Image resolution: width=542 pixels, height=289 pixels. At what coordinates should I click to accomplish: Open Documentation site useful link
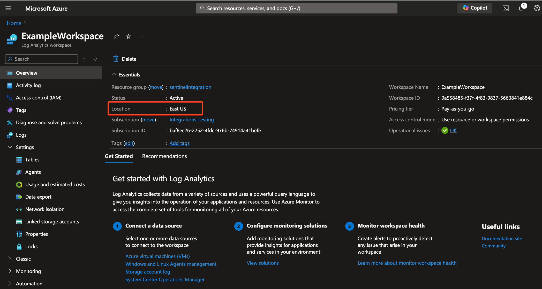tap(502, 239)
